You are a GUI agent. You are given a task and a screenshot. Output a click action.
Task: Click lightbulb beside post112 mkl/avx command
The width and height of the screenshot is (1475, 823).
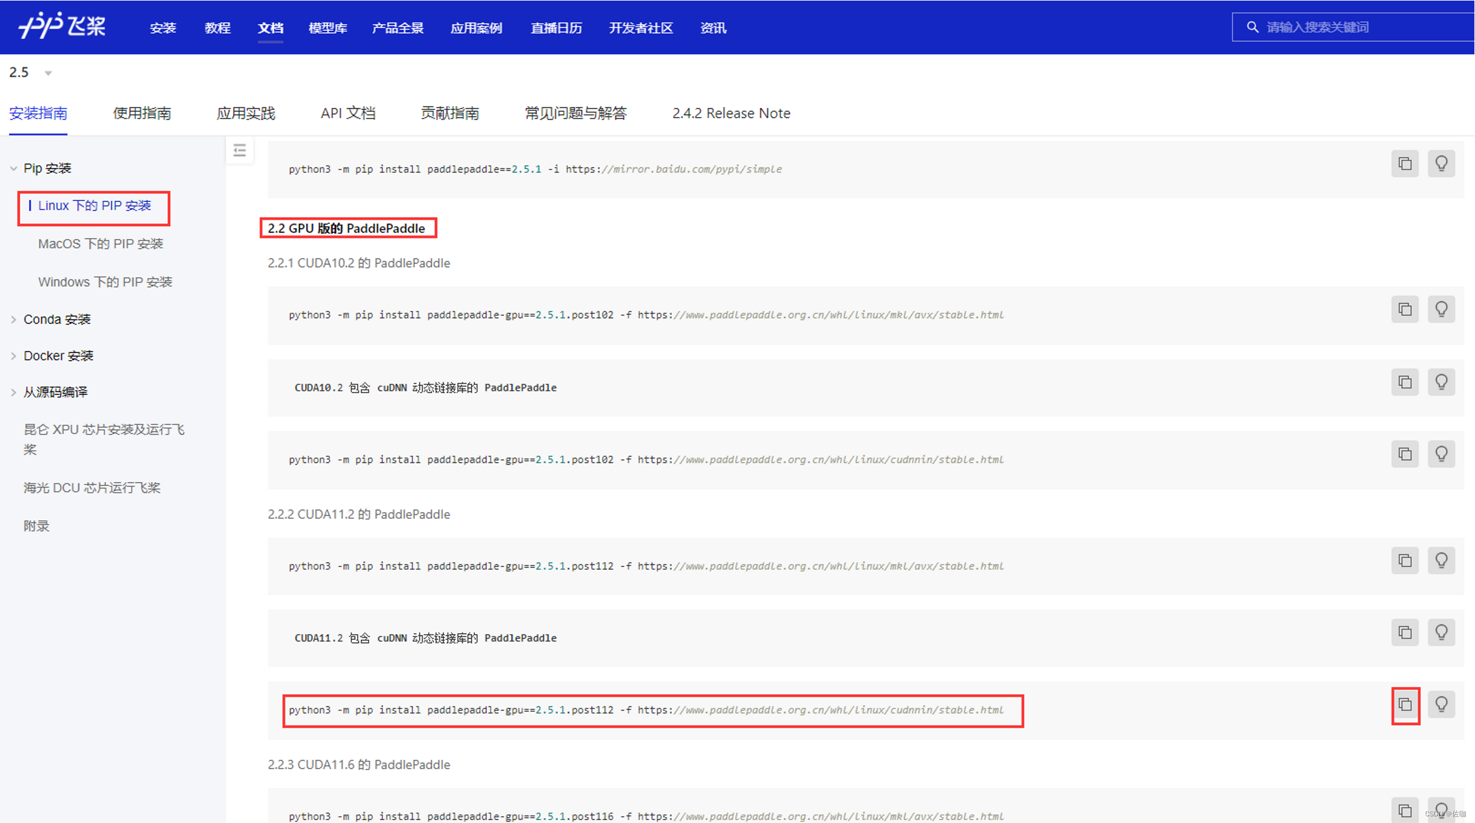click(x=1441, y=560)
